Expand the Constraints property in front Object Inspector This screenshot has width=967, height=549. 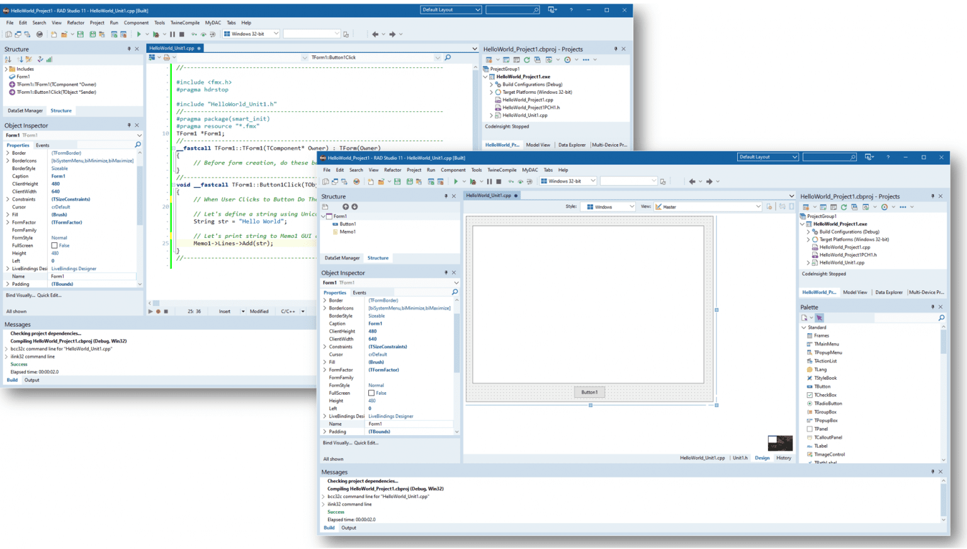(325, 347)
